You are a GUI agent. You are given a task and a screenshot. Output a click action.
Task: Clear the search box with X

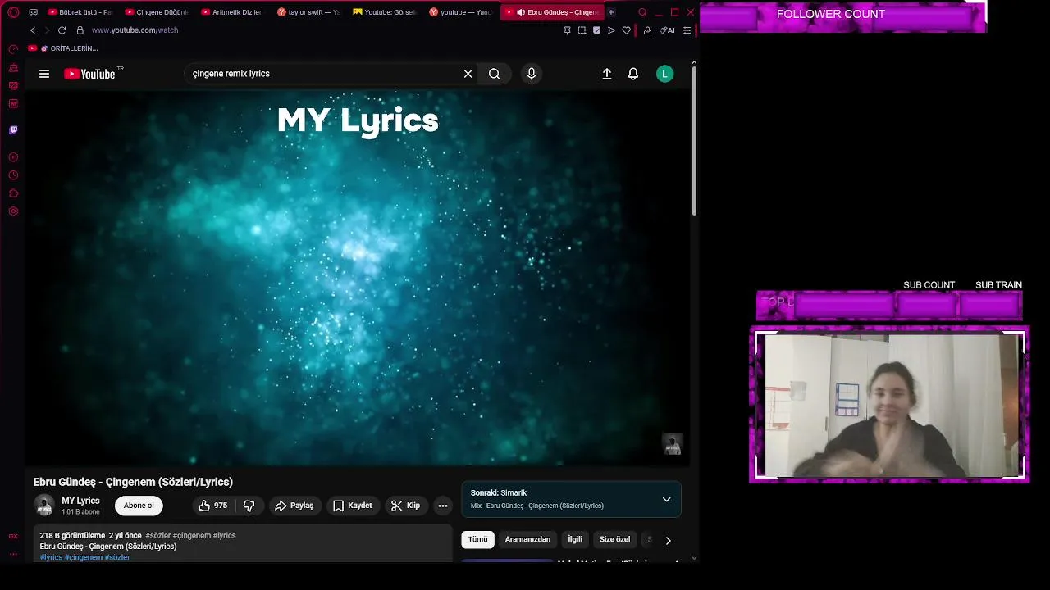click(468, 74)
